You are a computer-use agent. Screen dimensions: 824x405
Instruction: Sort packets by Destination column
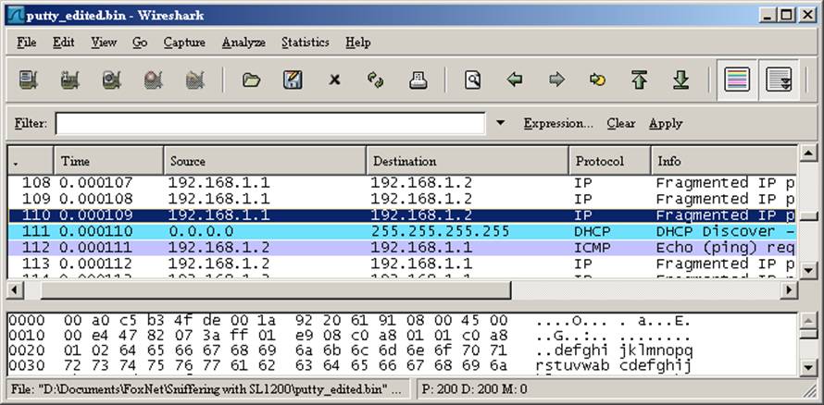coord(468,161)
